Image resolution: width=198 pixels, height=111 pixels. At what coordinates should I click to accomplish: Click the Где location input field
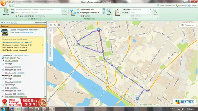tap(38, 13)
